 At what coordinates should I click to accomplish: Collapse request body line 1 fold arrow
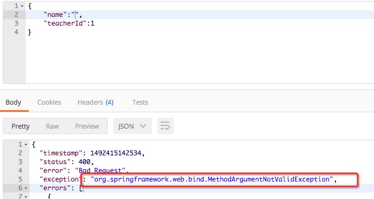click(22, 6)
